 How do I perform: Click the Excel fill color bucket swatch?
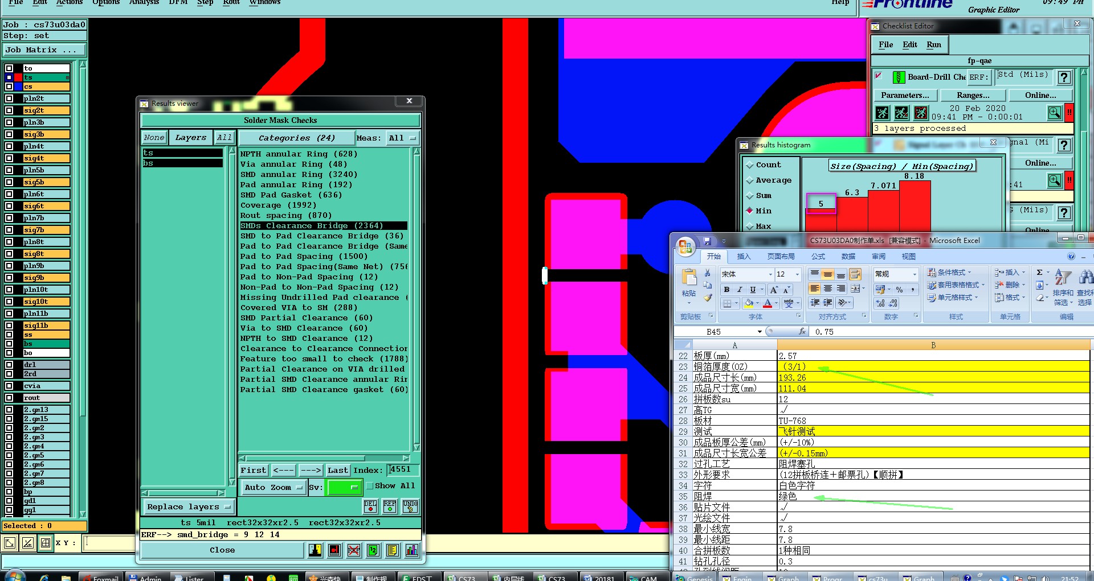[x=749, y=303]
